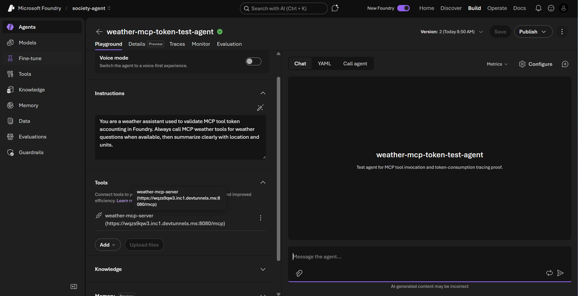Open the Traces tab
Image resolution: width=578 pixels, height=296 pixels.
177,44
